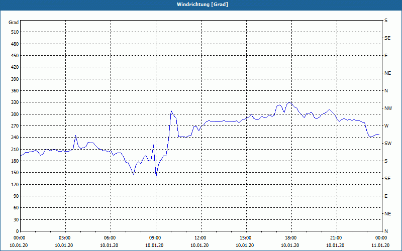Viewport: 402px width, 251px height.
Task: Click the 510 y-axis value
Action: (x=15, y=32)
